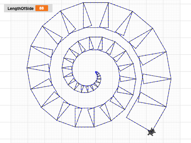This screenshot has width=191, height=143.
Task: Click inside the bottom outer-ring square
Action: pyautogui.click(x=85, y=118)
